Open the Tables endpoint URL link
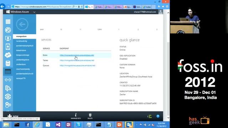 pos(77,60)
